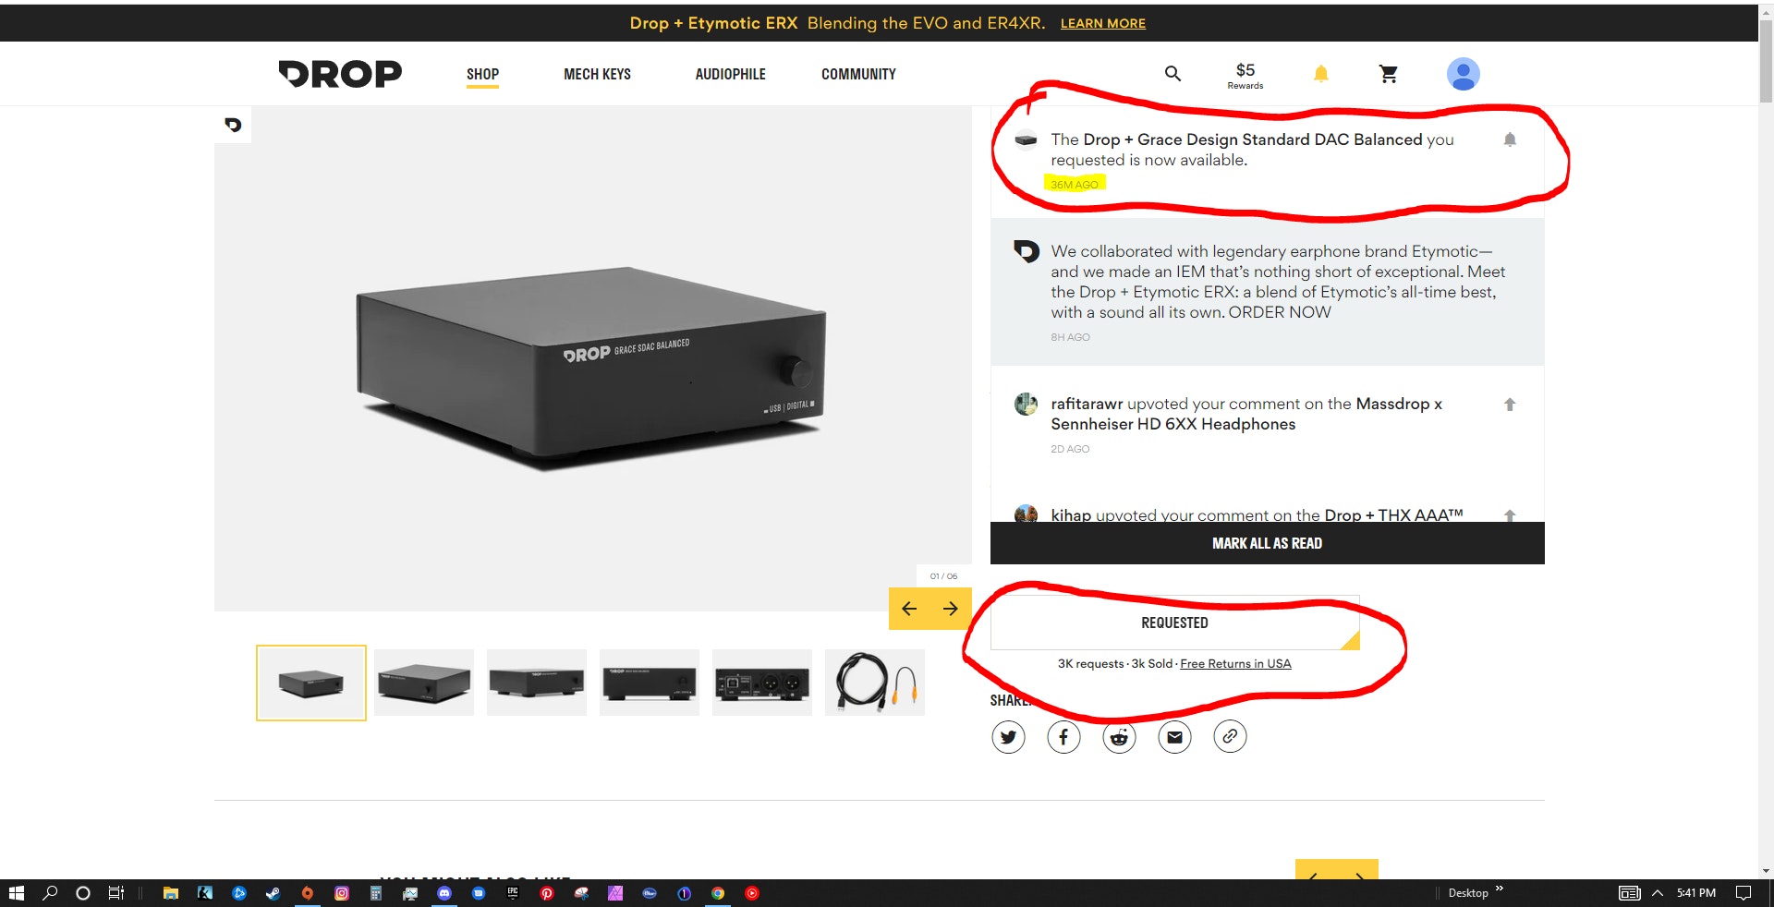1774x907 pixels.
Task: Follow the Learn More banner link
Action: 1102,24
